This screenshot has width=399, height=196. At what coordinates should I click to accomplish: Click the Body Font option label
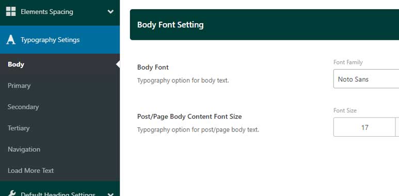tap(153, 68)
